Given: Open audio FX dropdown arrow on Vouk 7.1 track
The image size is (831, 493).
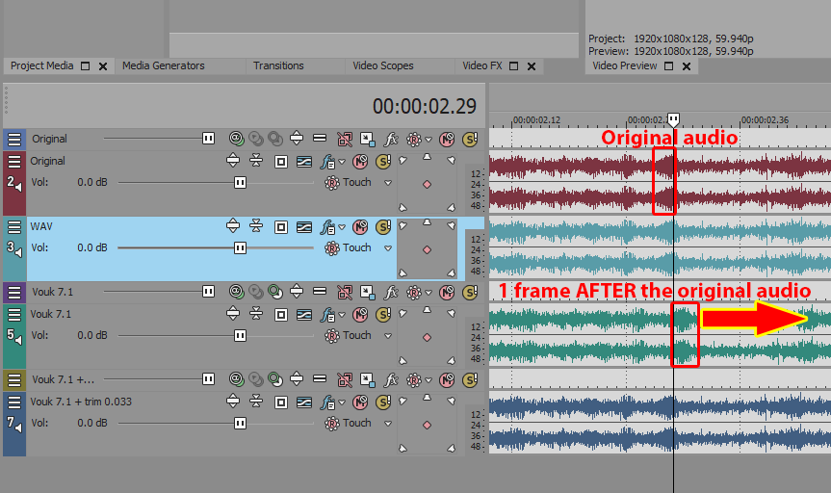Looking at the screenshot, I should [341, 314].
